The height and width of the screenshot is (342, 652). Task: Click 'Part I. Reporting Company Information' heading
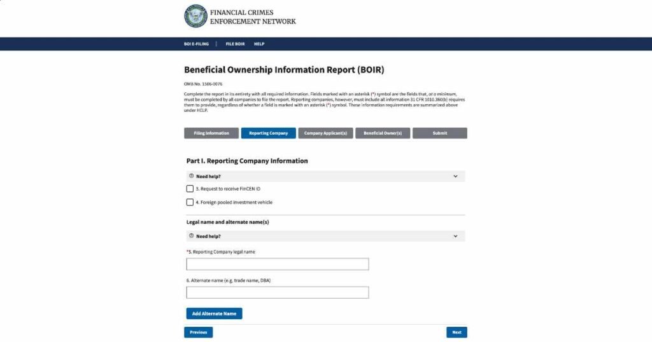pos(247,161)
